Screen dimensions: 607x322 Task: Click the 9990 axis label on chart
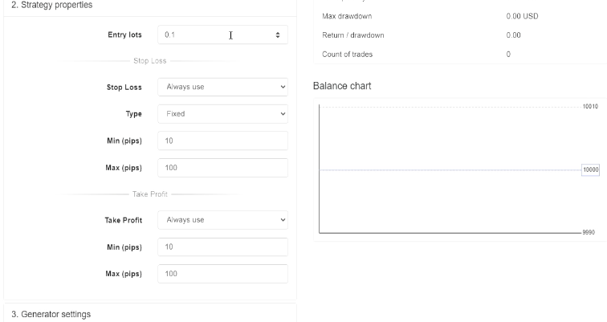coord(590,232)
